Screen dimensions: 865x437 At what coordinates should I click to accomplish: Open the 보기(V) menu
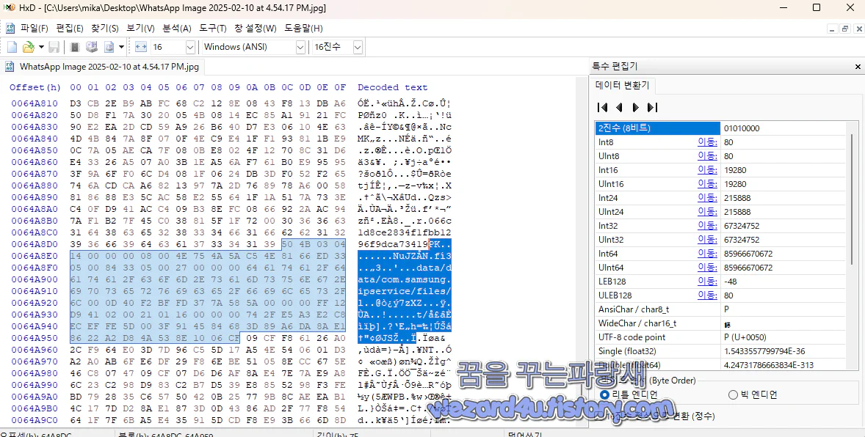tap(140, 28)
